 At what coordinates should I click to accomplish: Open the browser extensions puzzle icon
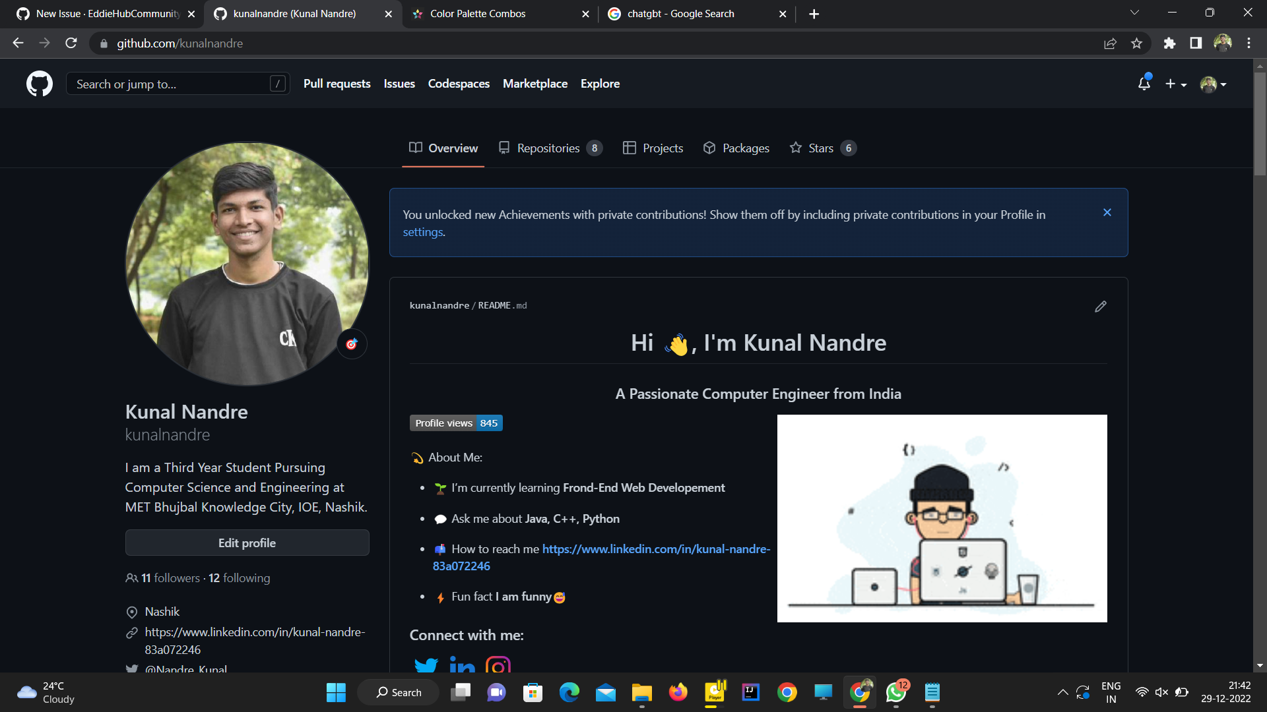(x=1169, y=43)
